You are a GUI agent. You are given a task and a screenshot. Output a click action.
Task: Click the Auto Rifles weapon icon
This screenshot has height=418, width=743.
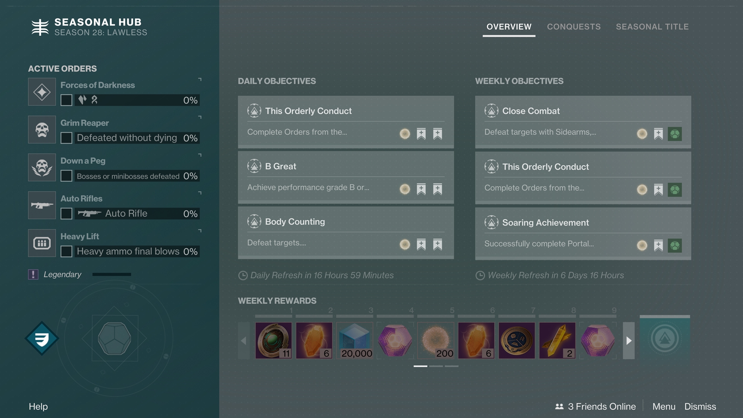click(42, 205)
